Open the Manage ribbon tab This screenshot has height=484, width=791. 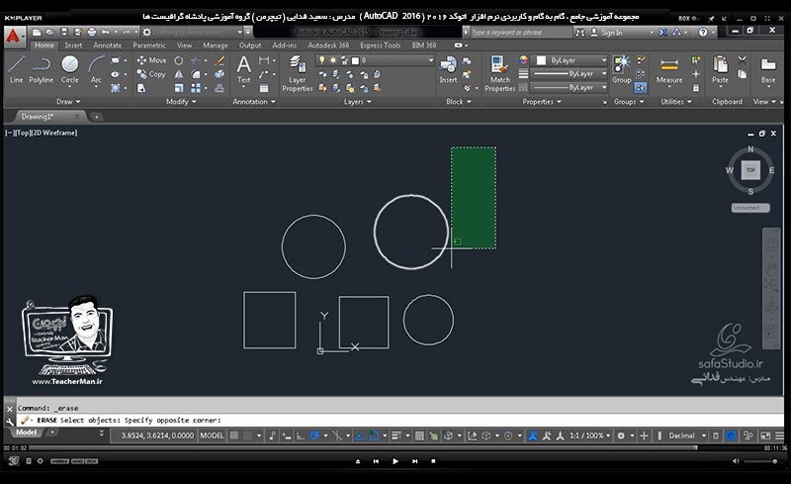pos(215,45)
